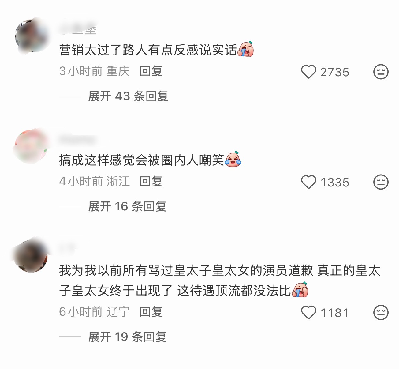399x369 pixels.
Task: Dislike the Chongqing user's comment
Action: [381, 72]
